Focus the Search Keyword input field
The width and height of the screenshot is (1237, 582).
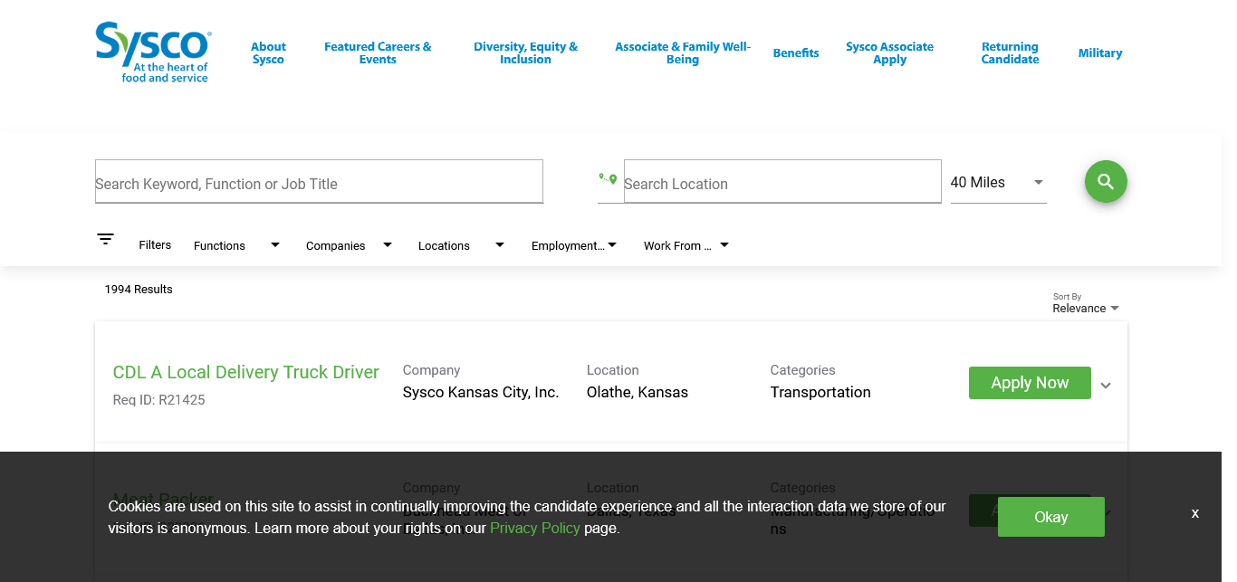click(319, 183)
